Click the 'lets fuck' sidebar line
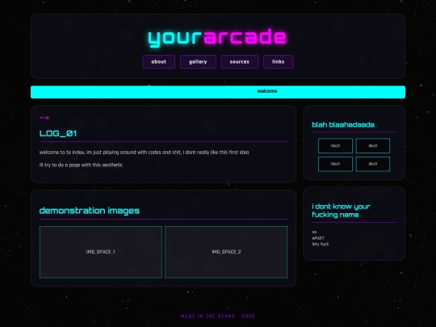The height and width of the screenshot is (327, 436). [321, 244]
